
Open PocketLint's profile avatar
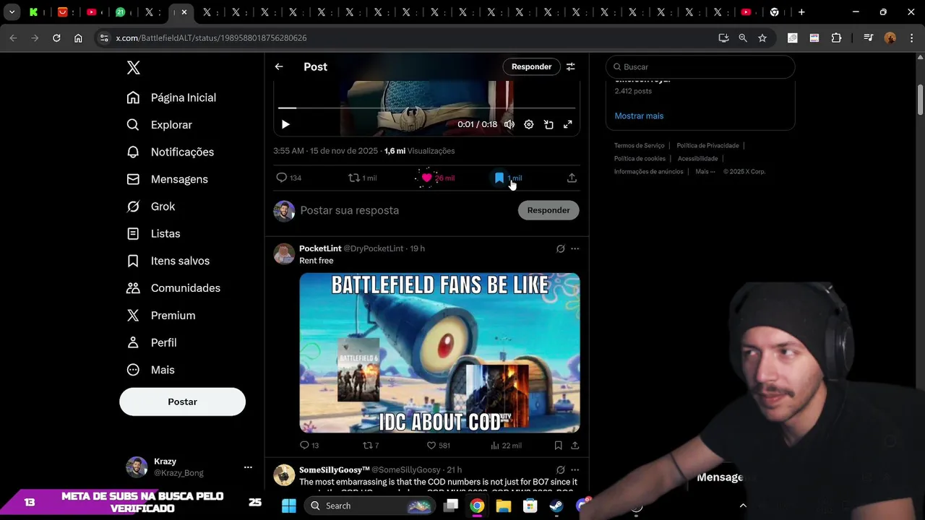284,254
